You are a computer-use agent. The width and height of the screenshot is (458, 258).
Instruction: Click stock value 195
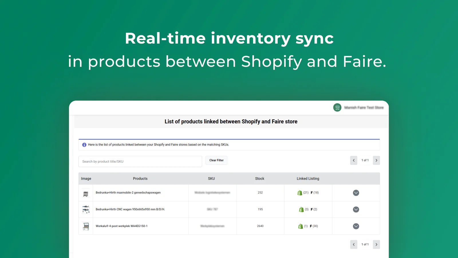pyautogui.click(x=260, y=209)
